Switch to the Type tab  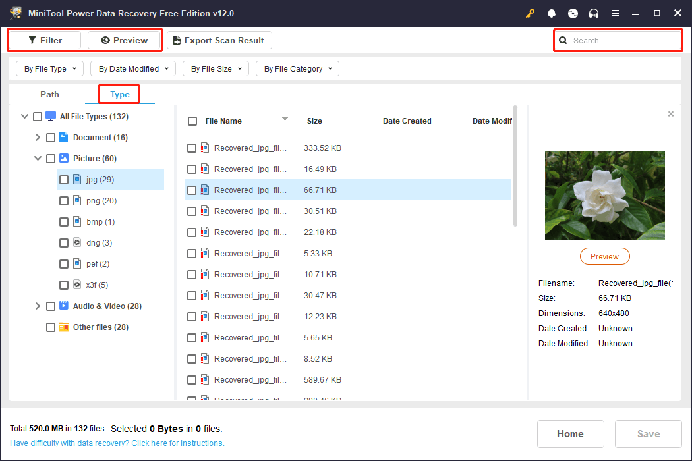click(x=119, y=94)
